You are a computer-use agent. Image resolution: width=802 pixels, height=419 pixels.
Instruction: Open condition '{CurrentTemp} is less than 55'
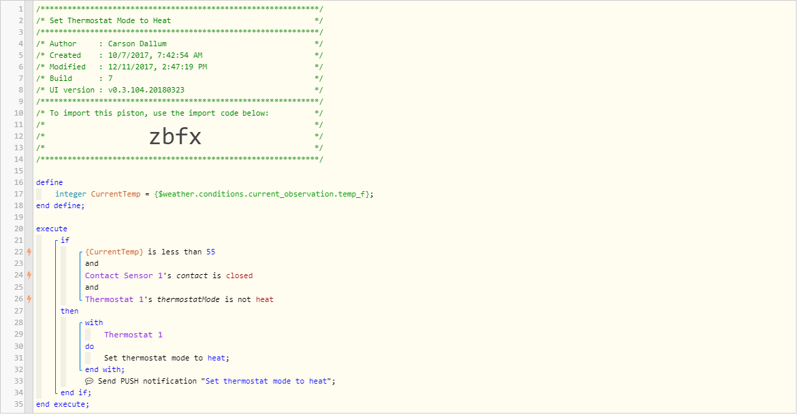pos(150,252)
